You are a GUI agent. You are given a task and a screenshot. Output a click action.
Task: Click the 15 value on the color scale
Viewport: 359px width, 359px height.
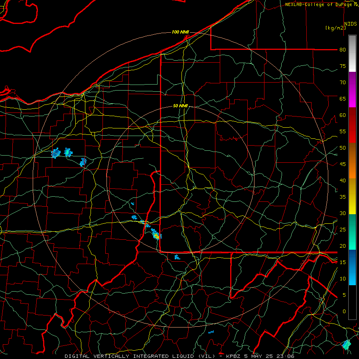(x=343, y=262)
